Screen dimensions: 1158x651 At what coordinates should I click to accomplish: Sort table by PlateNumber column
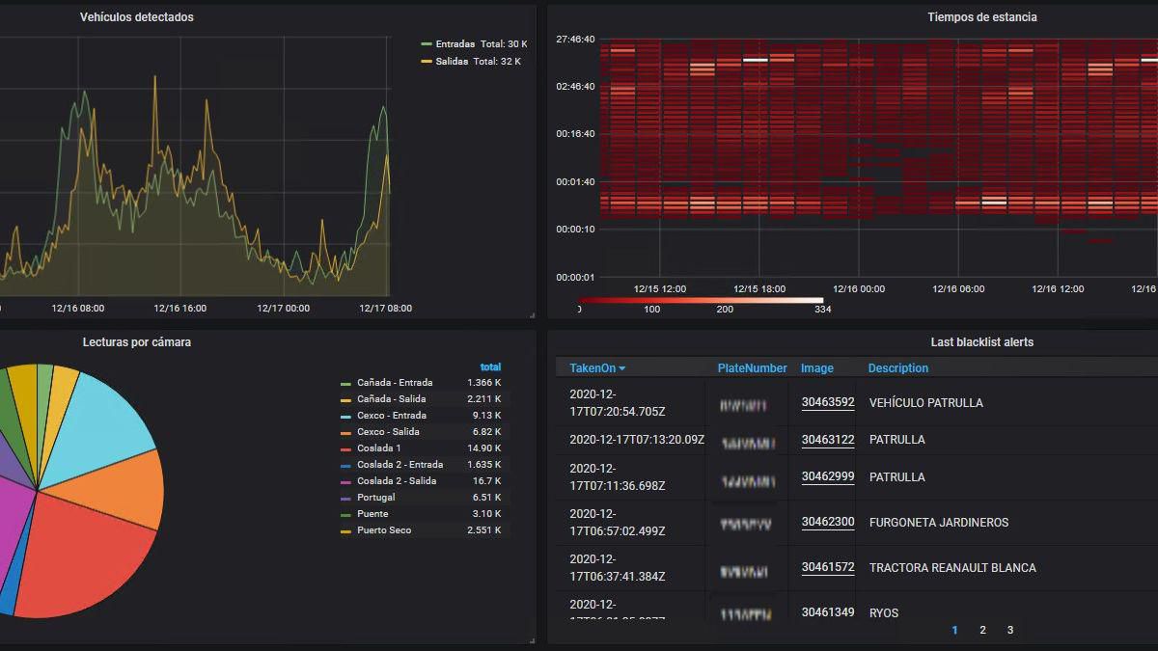pos(752,368)
